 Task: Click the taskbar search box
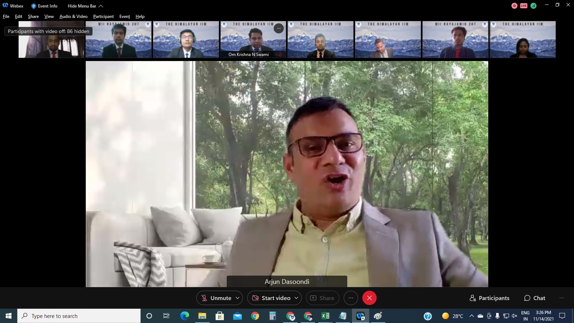tap(79, 316)
